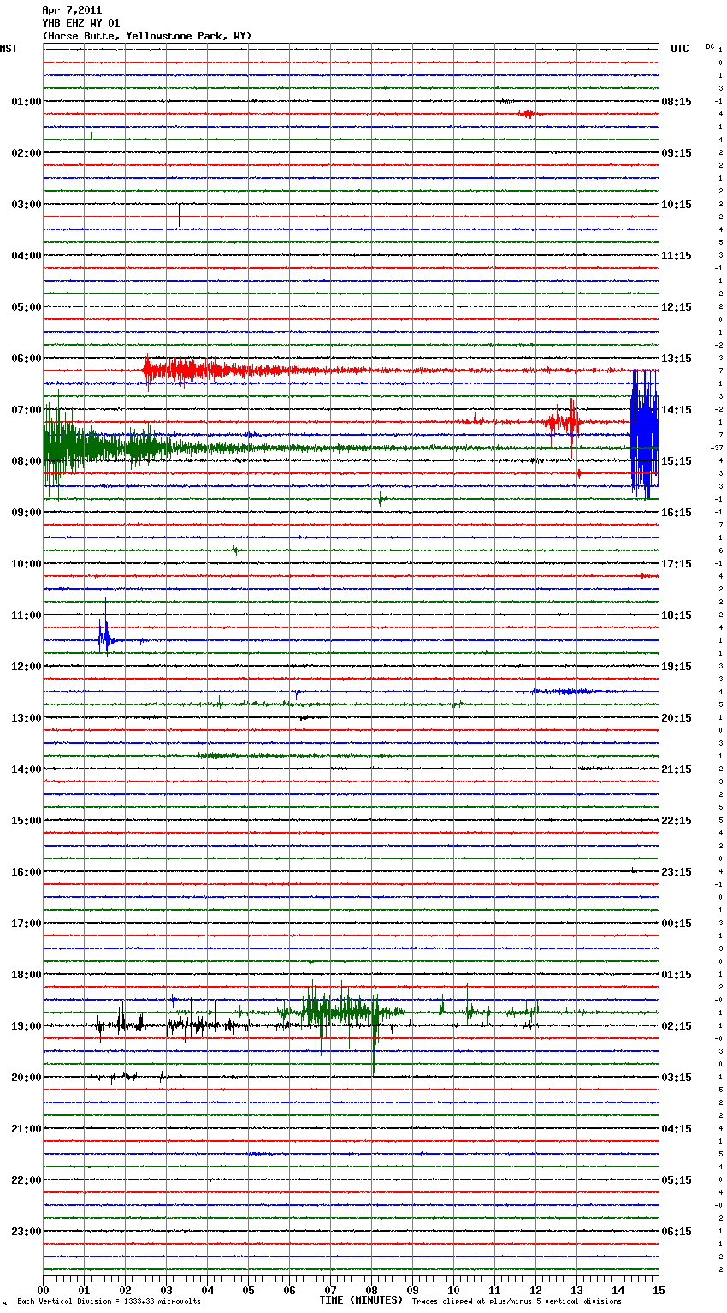Click the 15:15 UTC time label
This screenshot has width=727, height=1313.
677,461
